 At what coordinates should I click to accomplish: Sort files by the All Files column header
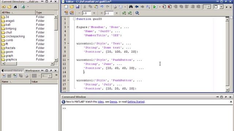point(18,12)
